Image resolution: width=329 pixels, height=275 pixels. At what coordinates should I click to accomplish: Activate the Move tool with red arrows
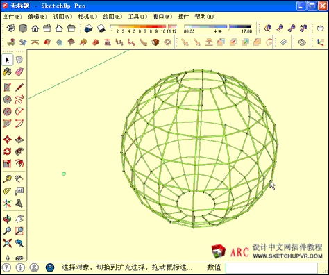pyautogui.click(x=8, y=140)
